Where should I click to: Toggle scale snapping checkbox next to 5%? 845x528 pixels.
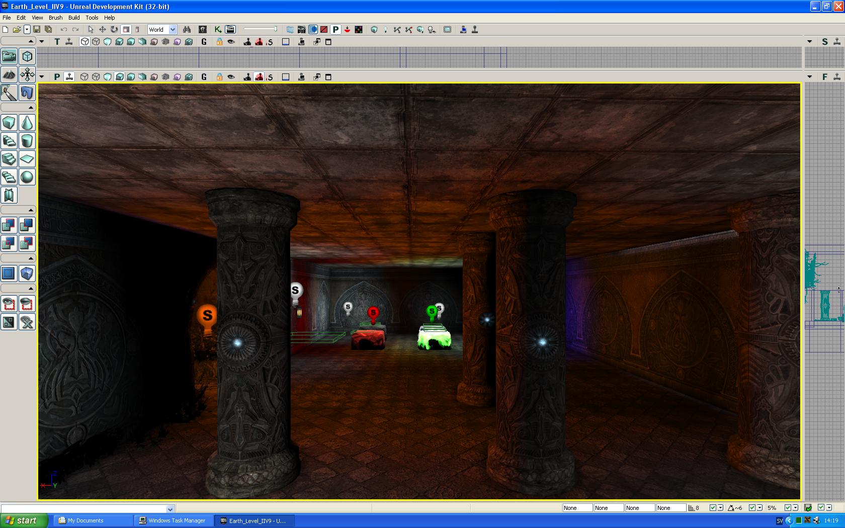[788, 508]
